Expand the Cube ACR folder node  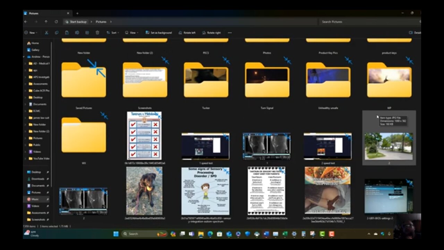[x=26, y=91]
